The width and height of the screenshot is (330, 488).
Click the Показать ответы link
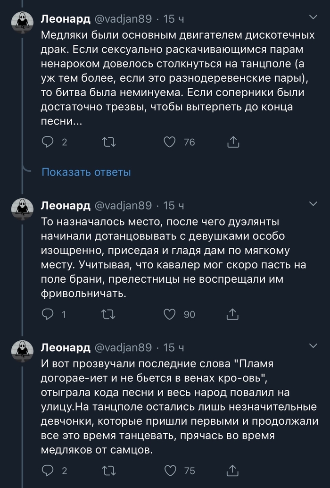pyautogui.click(x=86, y=172)
